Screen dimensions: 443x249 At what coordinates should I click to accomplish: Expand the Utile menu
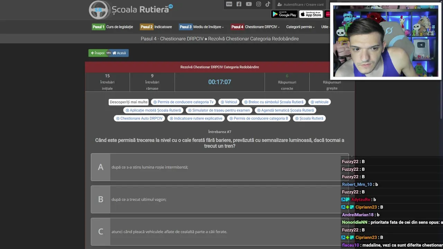coord(325,27)
